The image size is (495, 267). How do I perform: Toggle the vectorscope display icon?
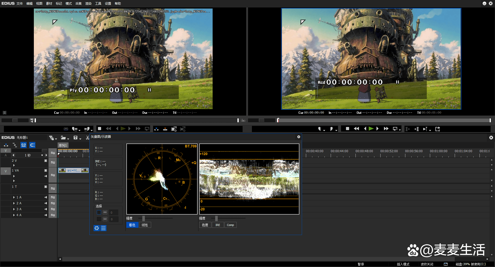[96, 228]
